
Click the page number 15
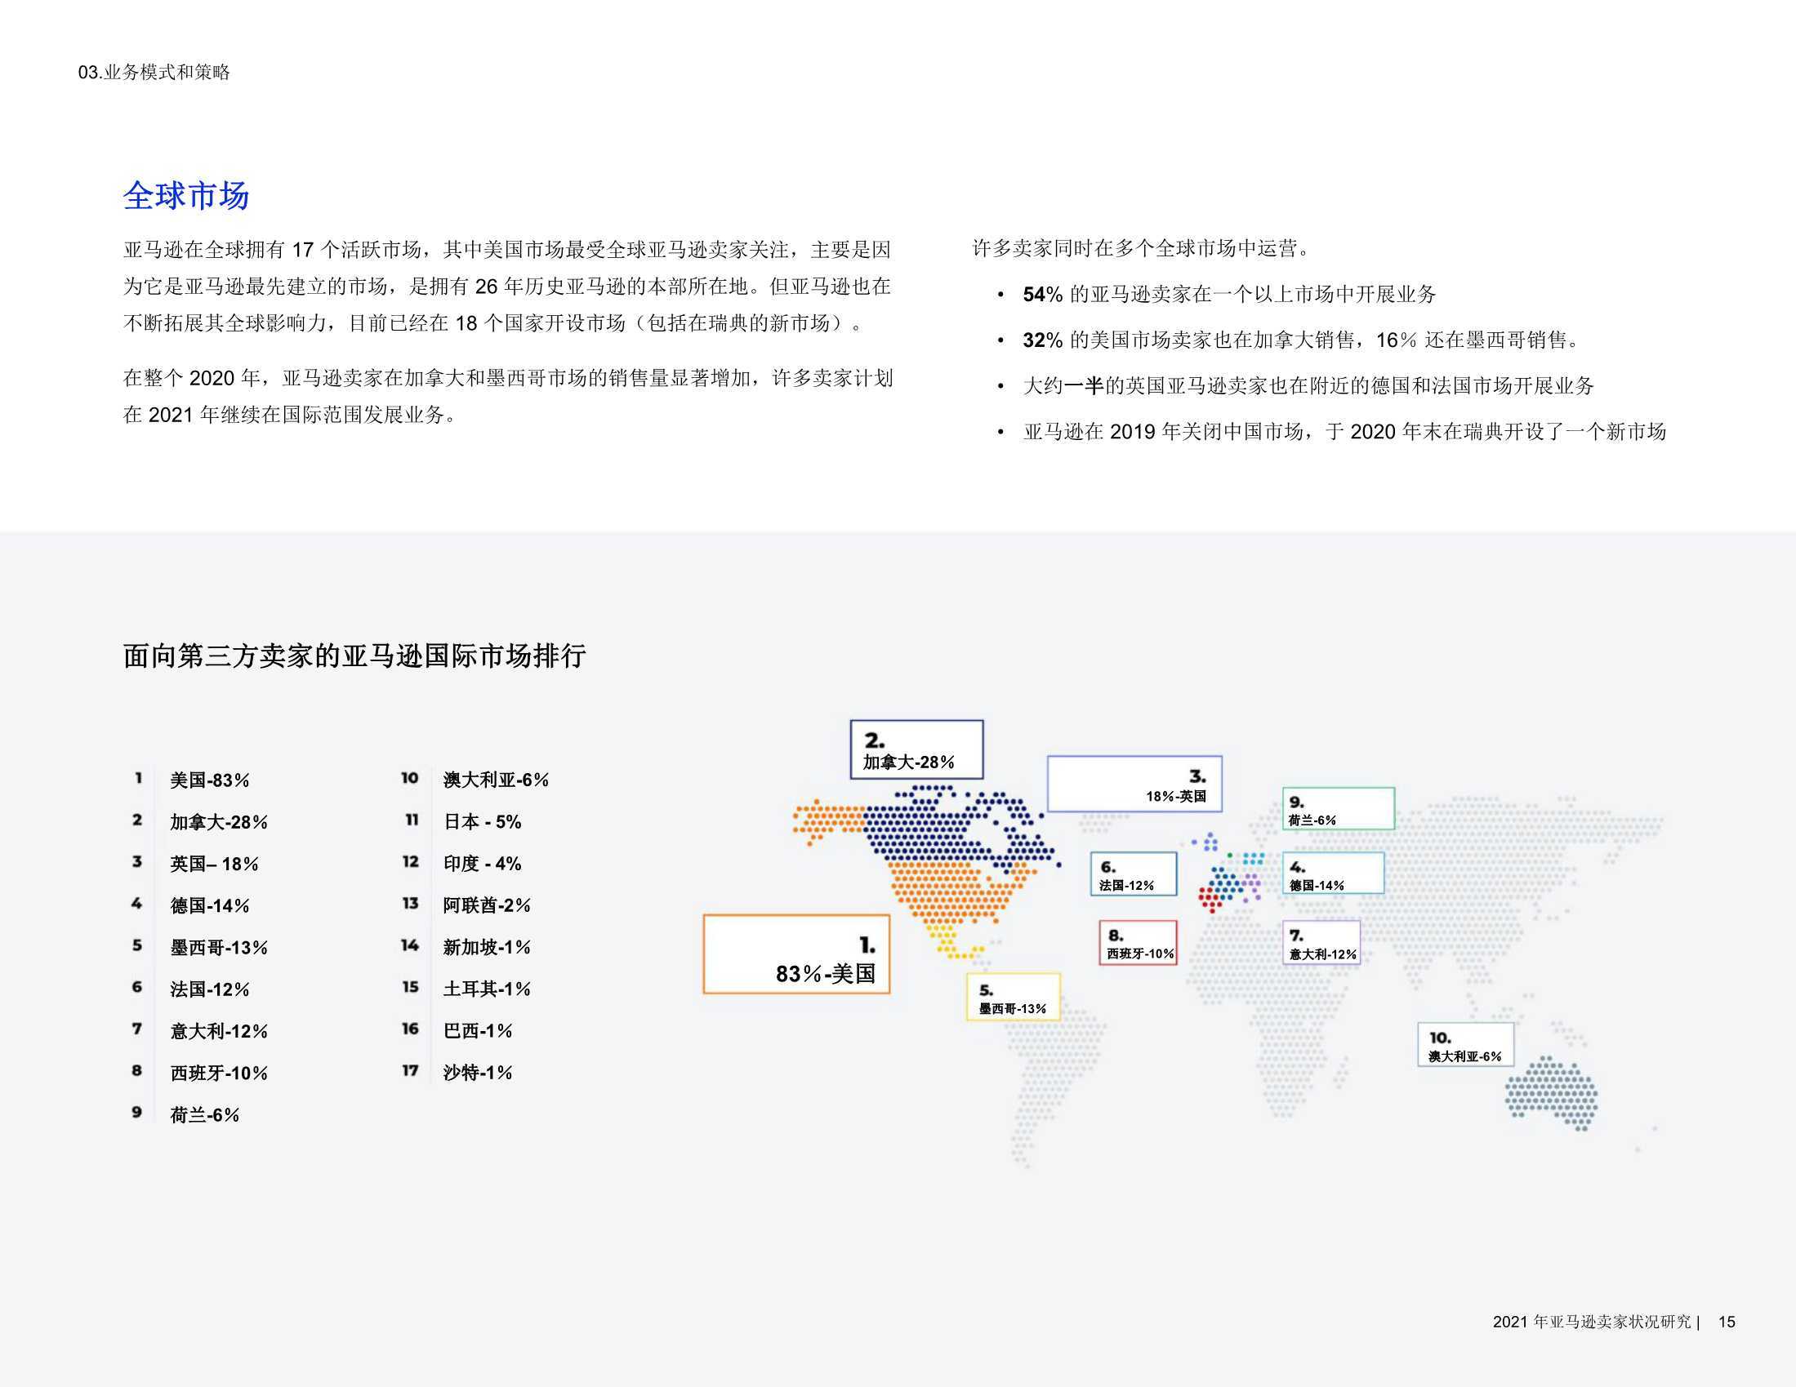[x=1726, y=1321]
